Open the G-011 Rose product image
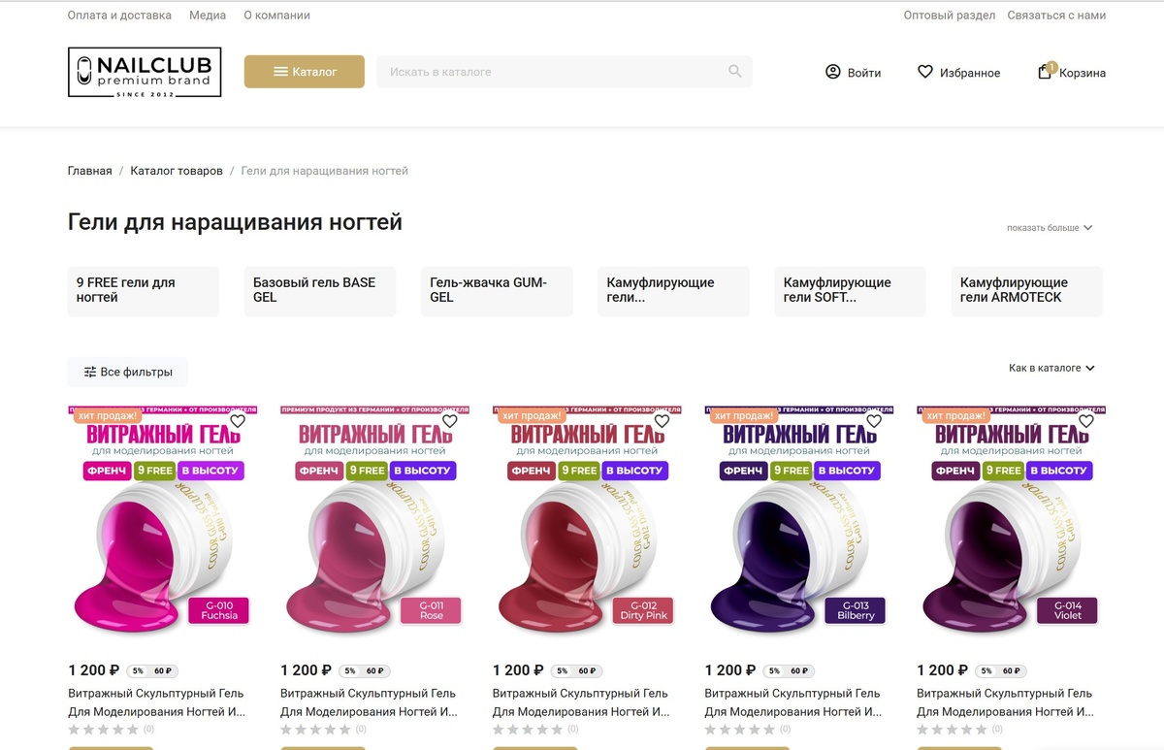This screenshot has height=750, width=1164. coord(374,524)
